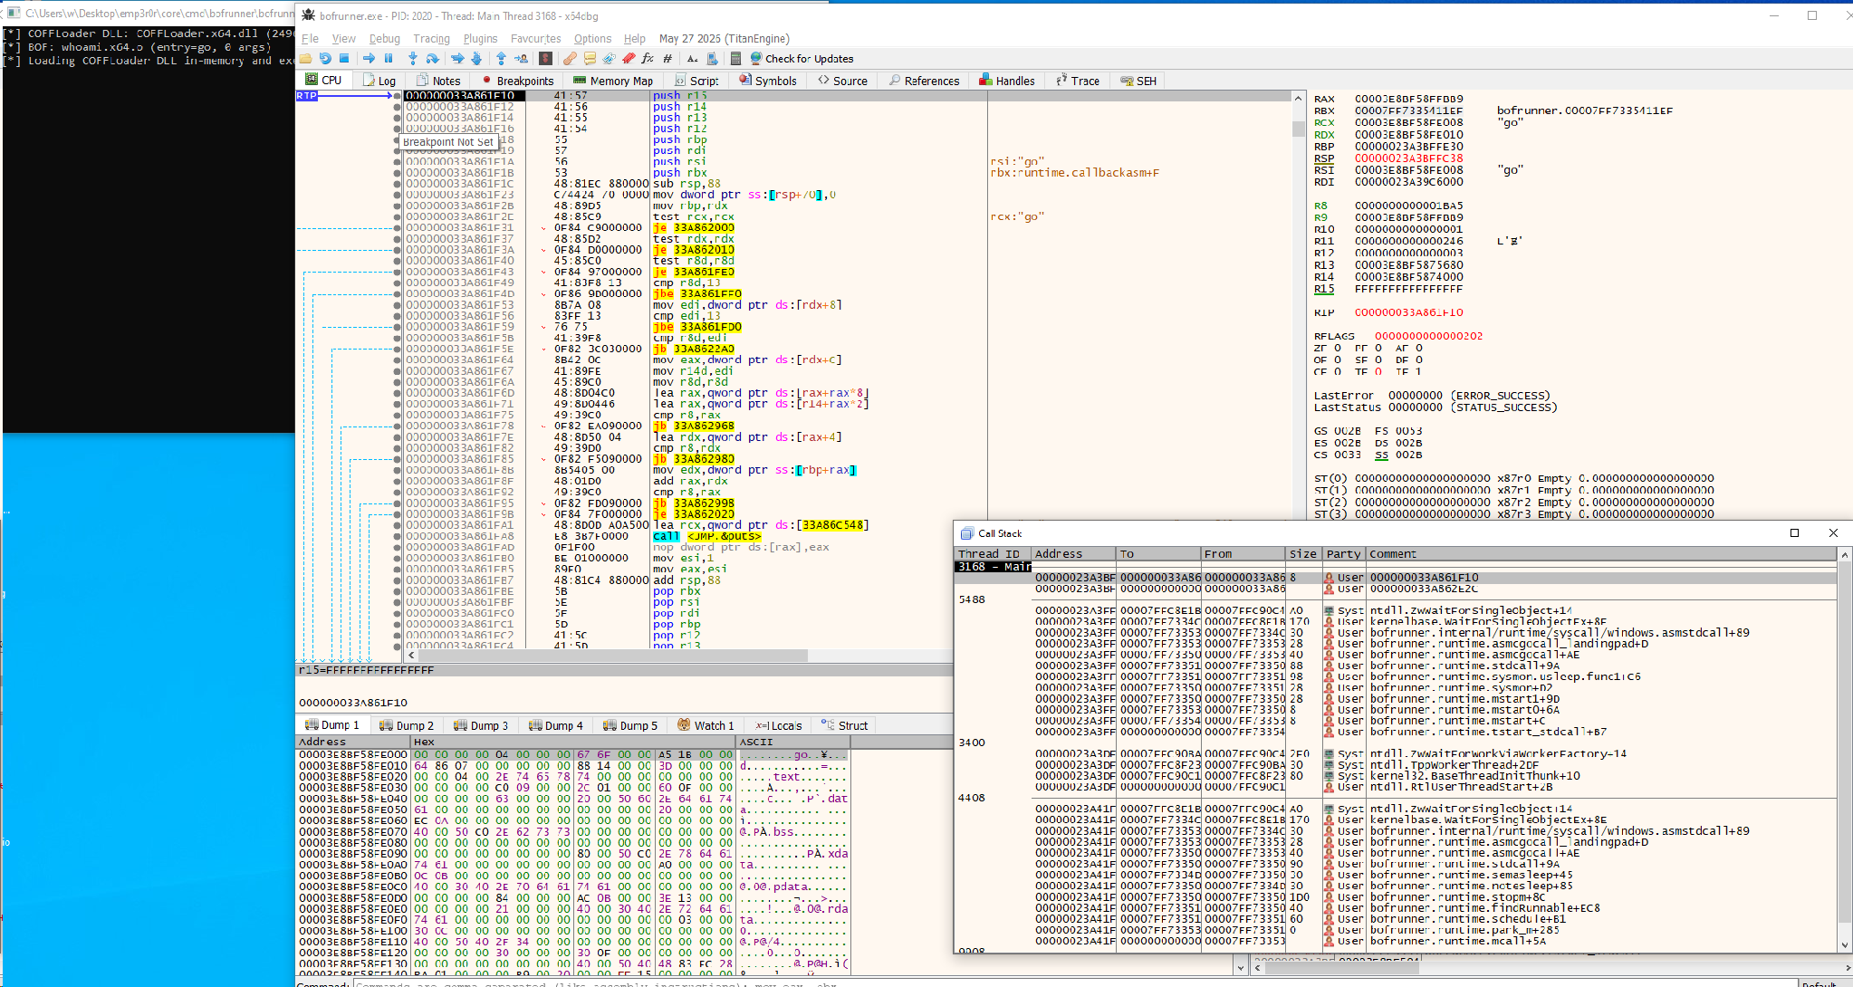Click Call Stack scrollbar down arrow
Image resolution: width=1853 pixels, height=987 pixels.
(1844, 944)
